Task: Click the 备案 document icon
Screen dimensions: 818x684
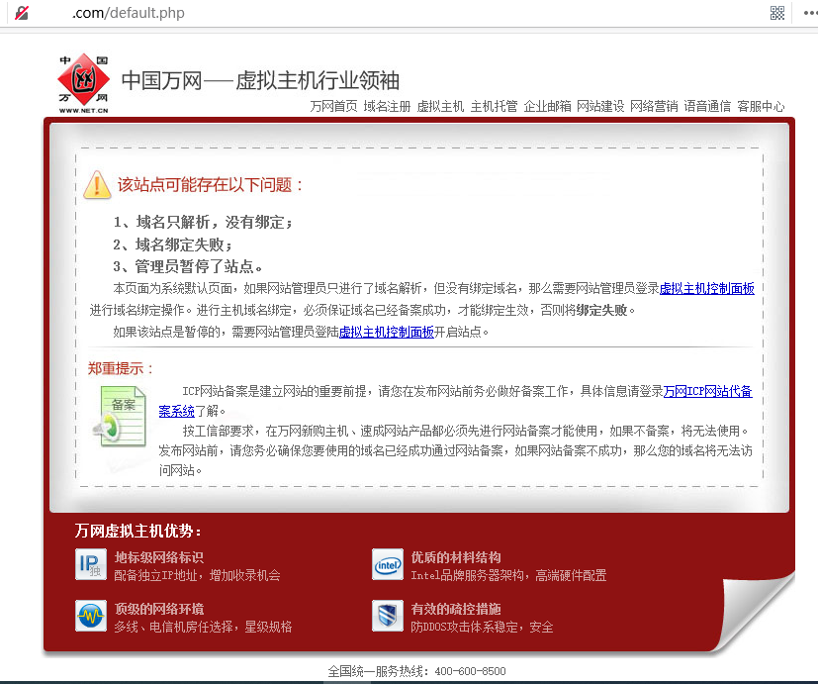Action: tap(120, 417)
